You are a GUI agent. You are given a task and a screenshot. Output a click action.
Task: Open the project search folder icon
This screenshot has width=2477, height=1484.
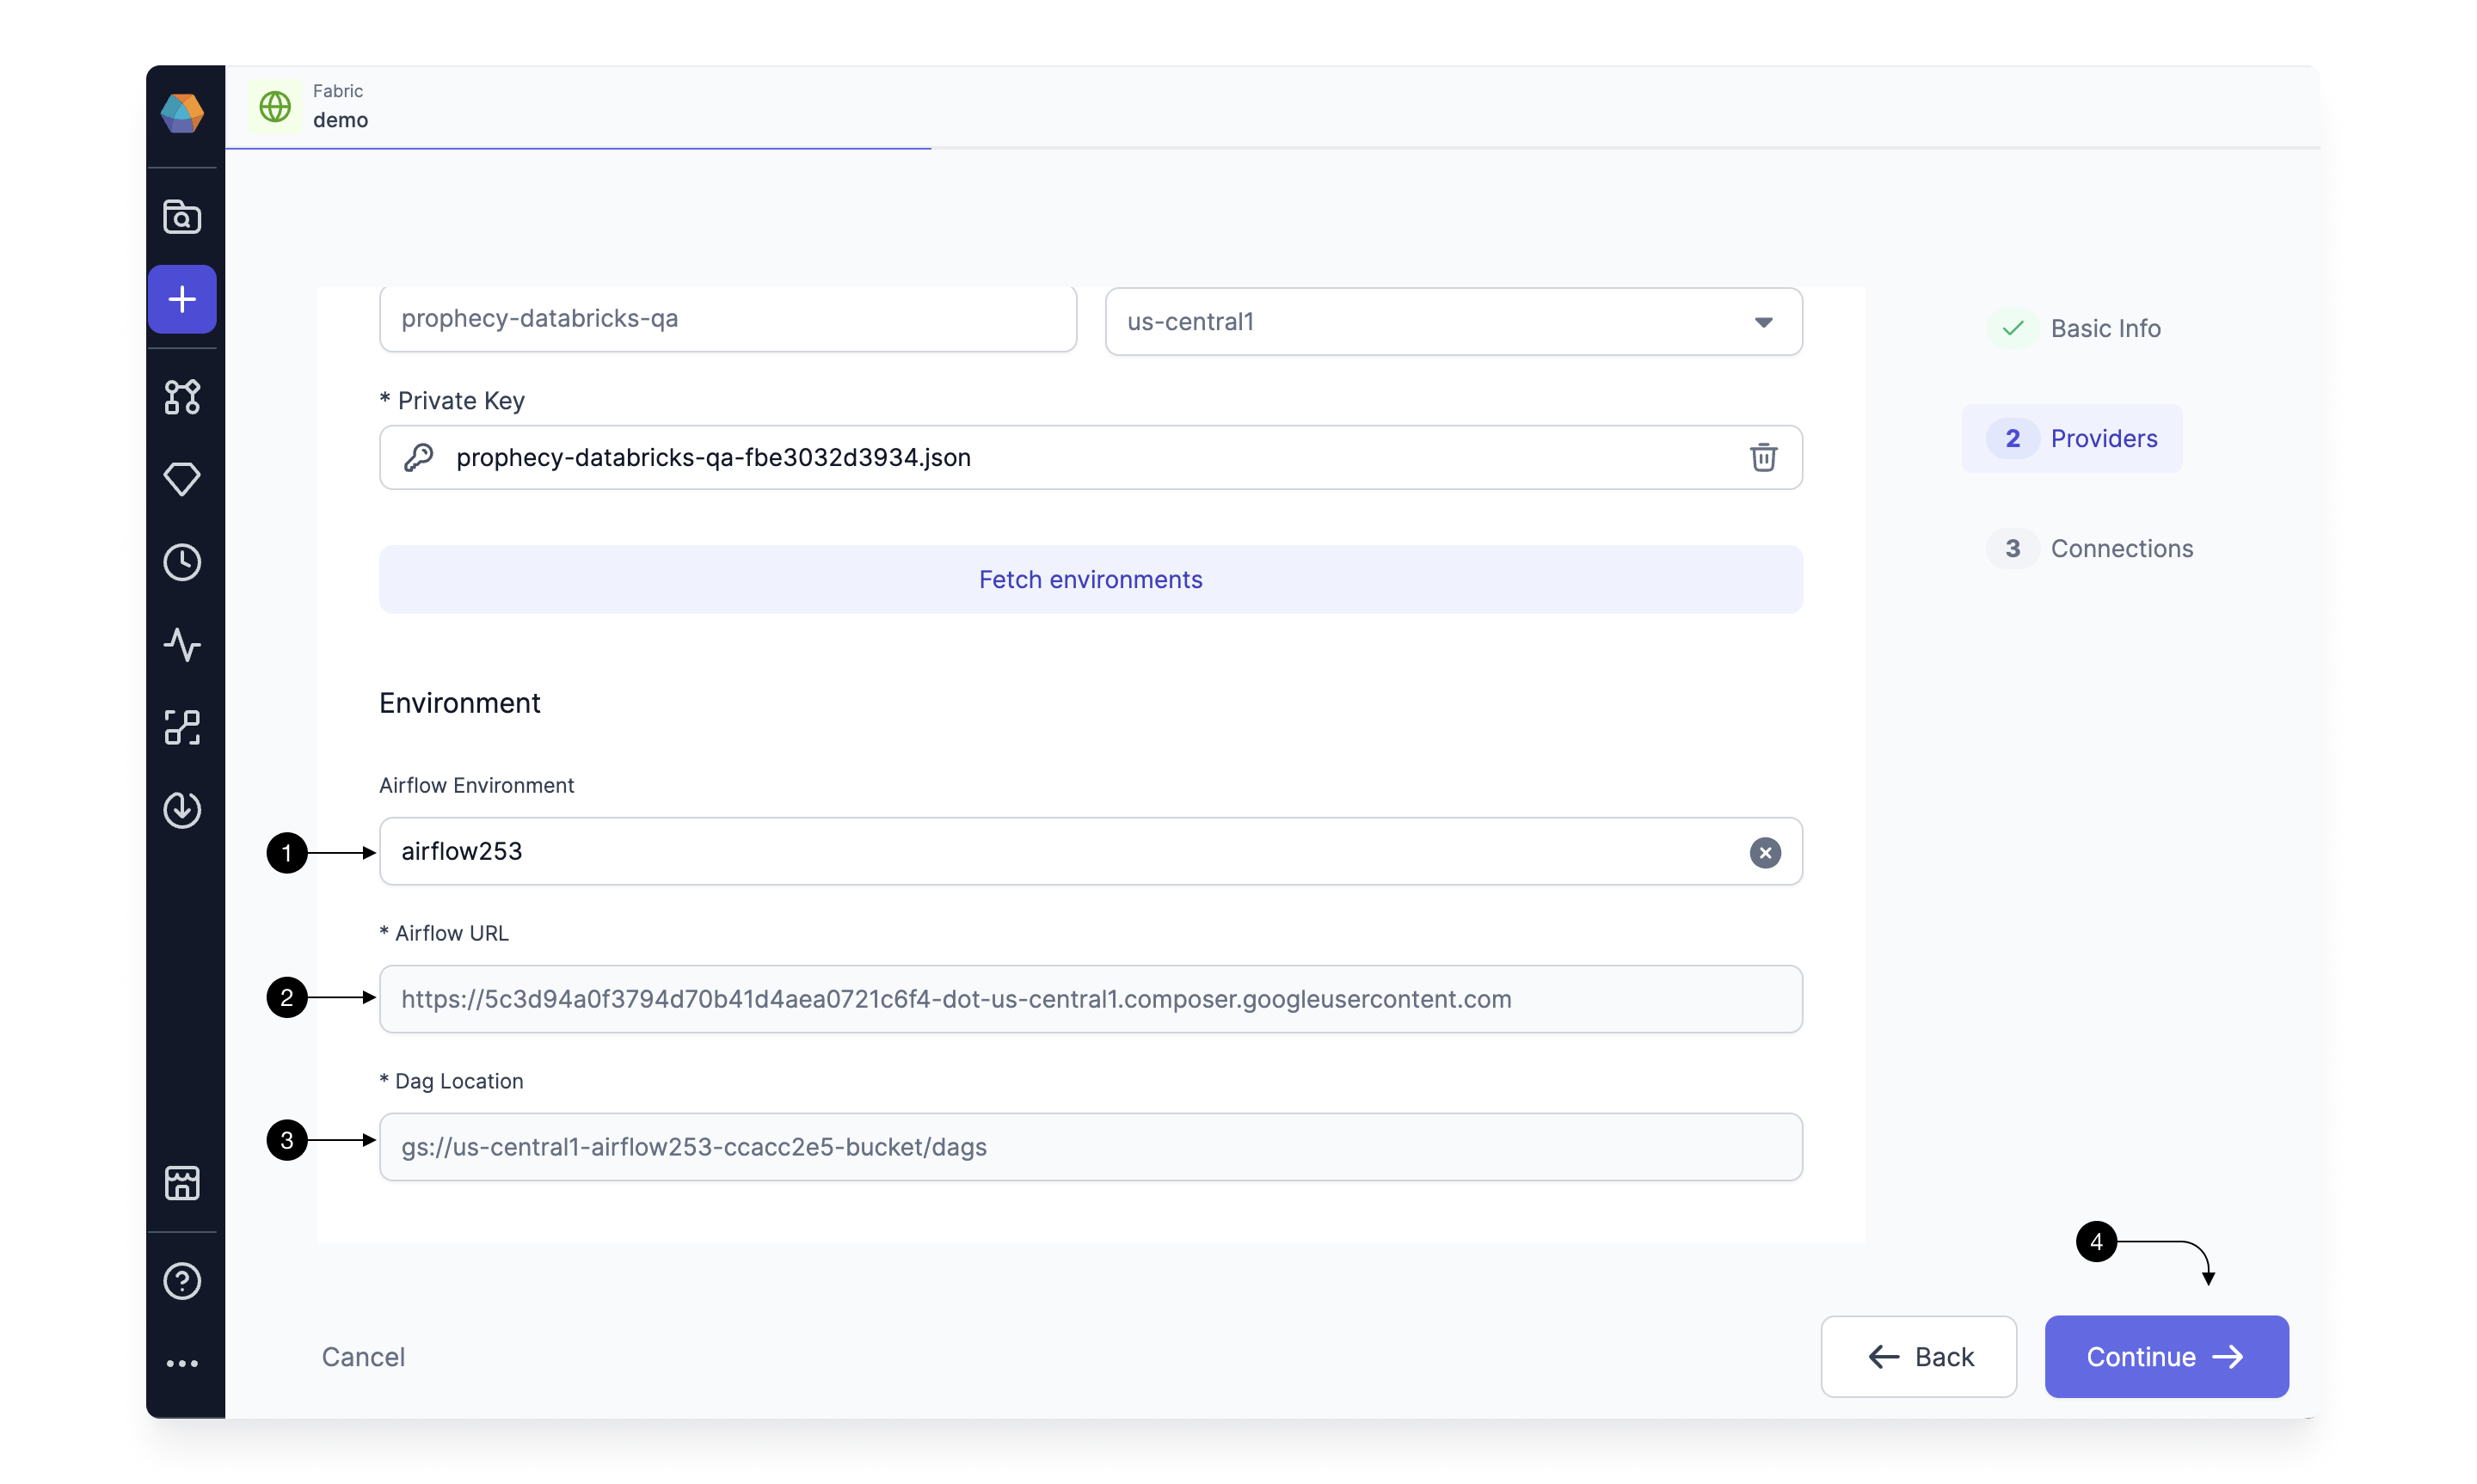(x=182, y=216)
